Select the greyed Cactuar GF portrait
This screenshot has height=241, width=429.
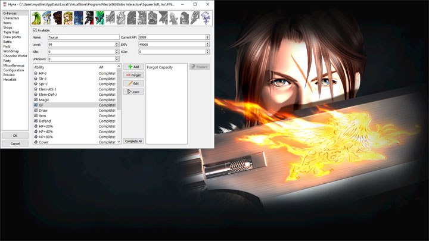(174, 18)
